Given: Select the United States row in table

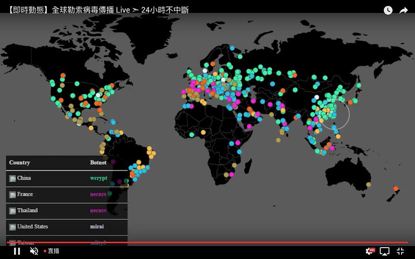Looking at the screenshot, I should pos(67,227).
